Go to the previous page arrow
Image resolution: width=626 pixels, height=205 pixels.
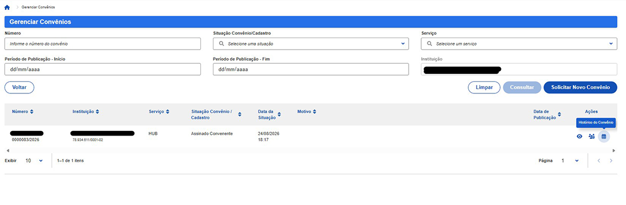pyautogui.click(x=599, y=161)
